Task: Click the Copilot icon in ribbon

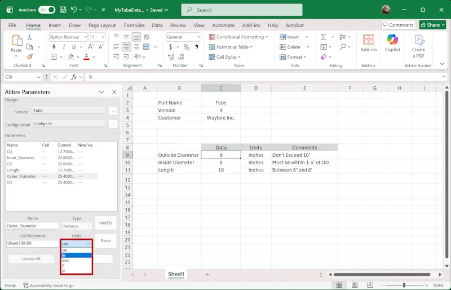Action: 392,39
